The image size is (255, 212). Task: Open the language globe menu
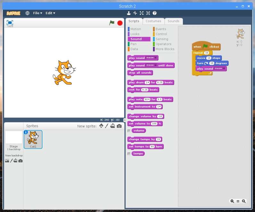pos(27,13)
